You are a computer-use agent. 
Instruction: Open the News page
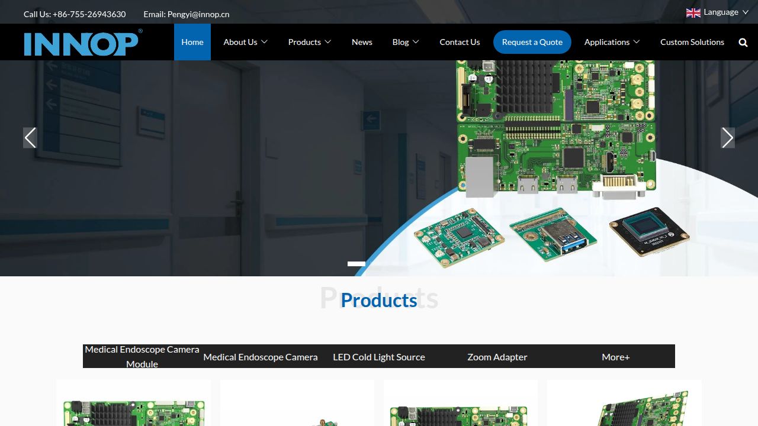click(362, 42)
